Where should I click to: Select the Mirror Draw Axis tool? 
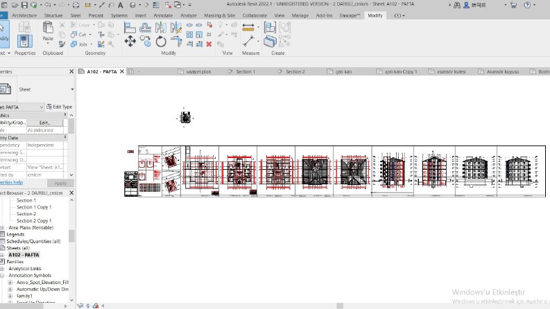coord(175,28)
